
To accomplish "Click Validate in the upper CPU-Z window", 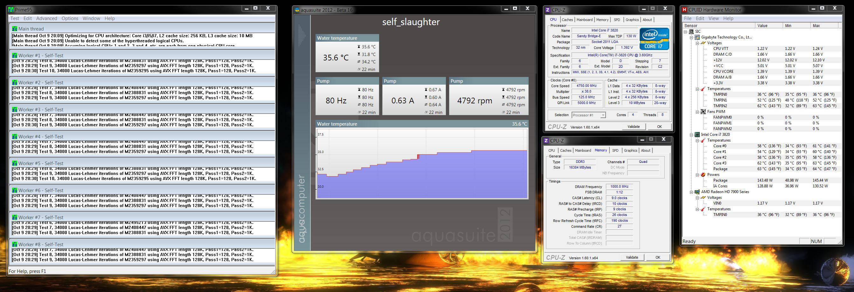I will click(x=634, y=127).
